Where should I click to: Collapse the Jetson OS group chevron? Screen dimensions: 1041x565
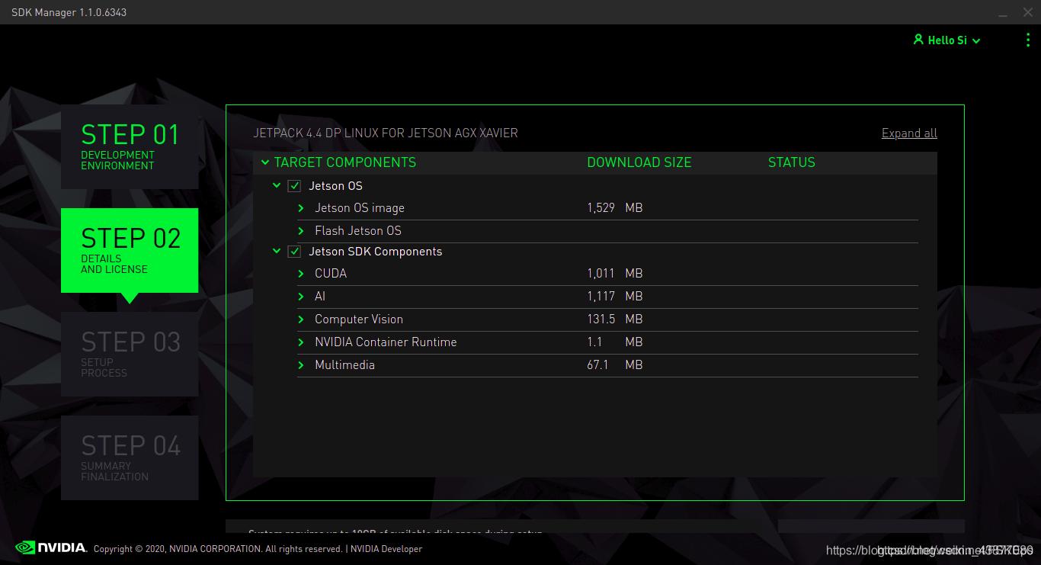pyautogui.click(x=277, y=185)
